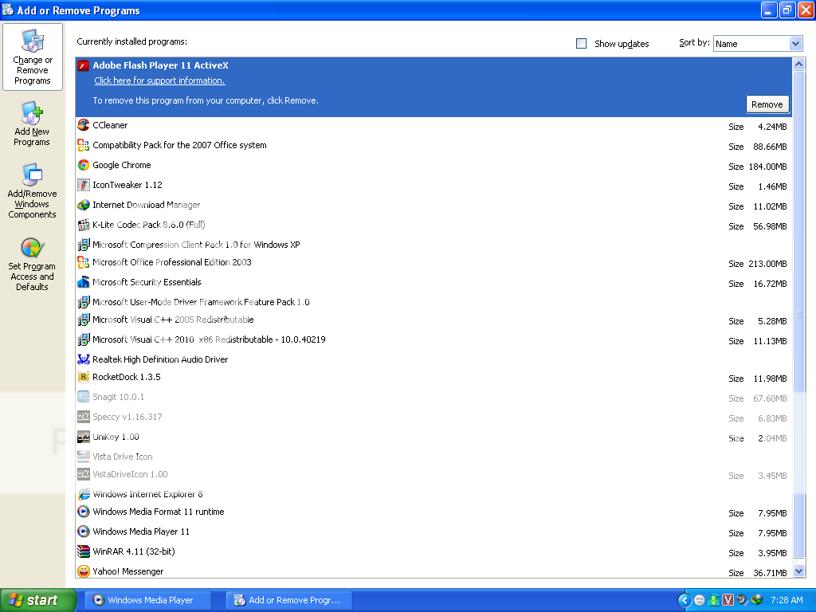Select 'Microsoft Security Essentials' program name
The height and width of the screenshot is (612, 816).
click(147, 282)
